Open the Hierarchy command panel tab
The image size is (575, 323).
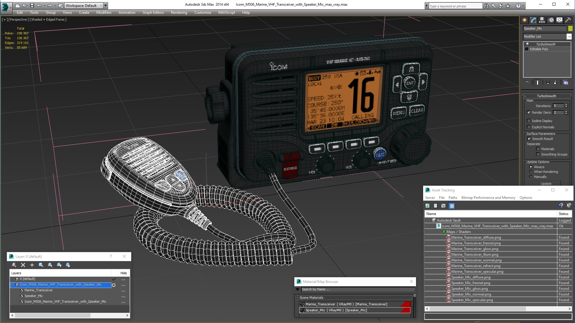click(x=542, y=20)
